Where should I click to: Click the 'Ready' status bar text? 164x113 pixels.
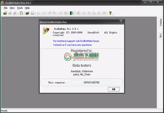click(x=4, y=111)
